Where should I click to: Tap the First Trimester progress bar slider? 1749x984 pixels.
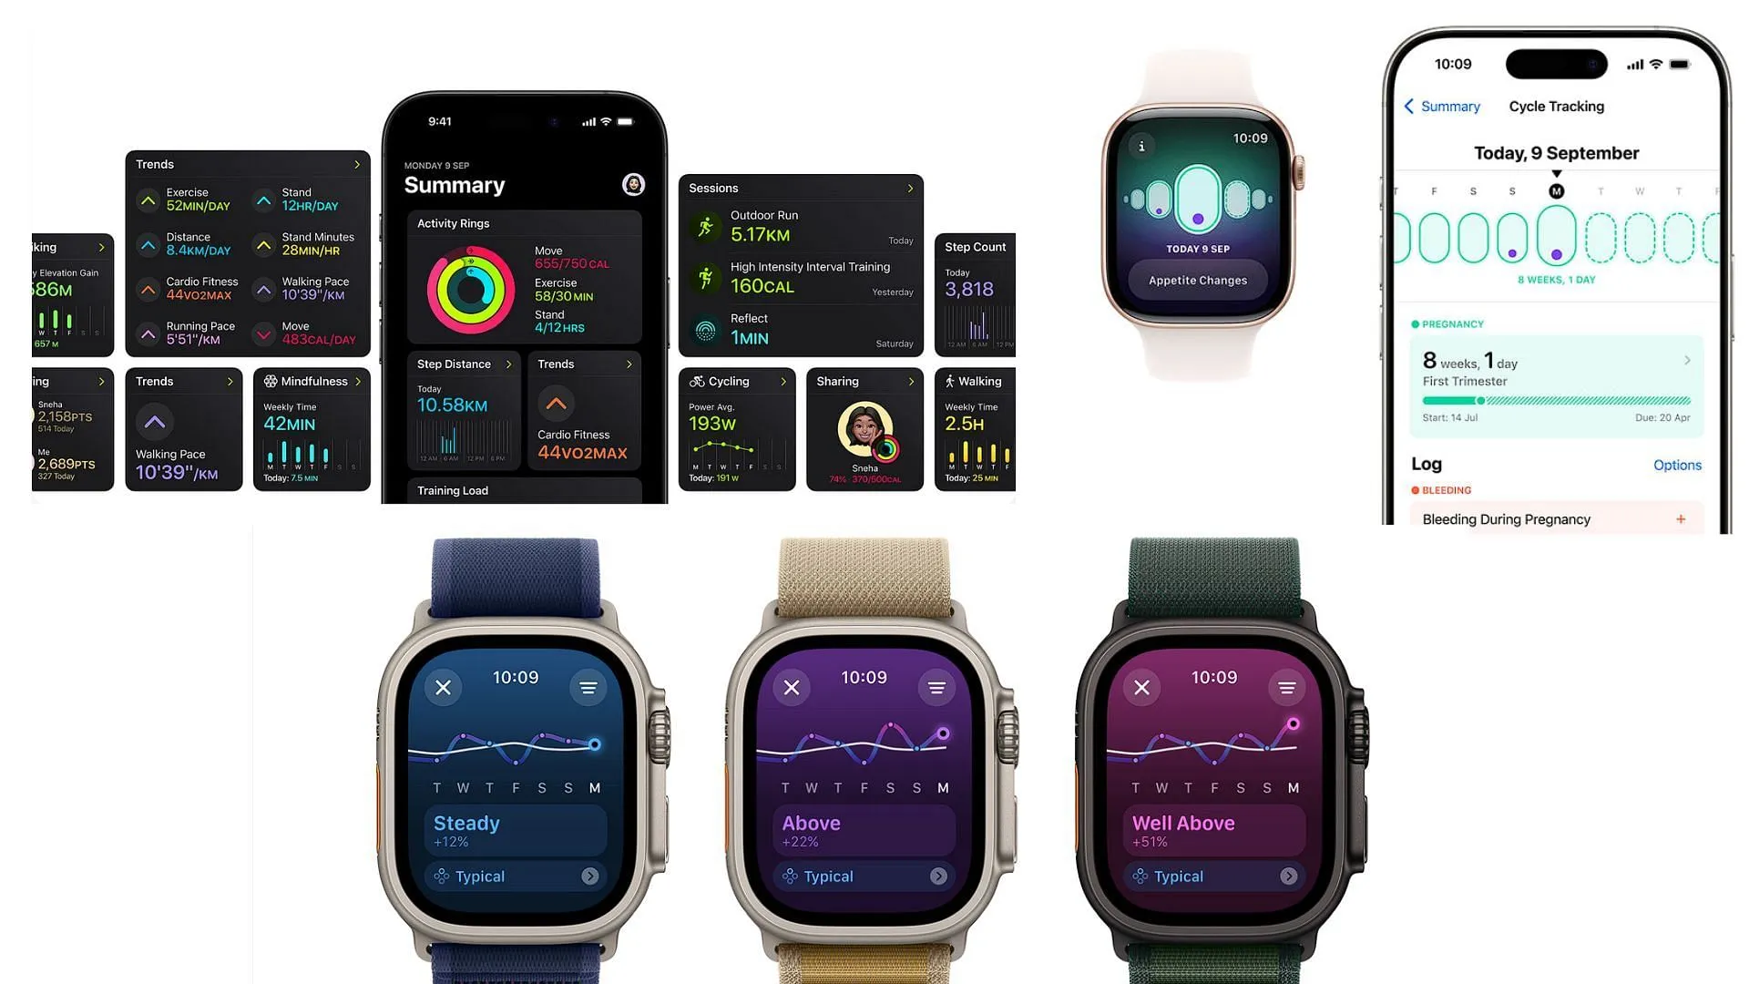[1474, 399]
